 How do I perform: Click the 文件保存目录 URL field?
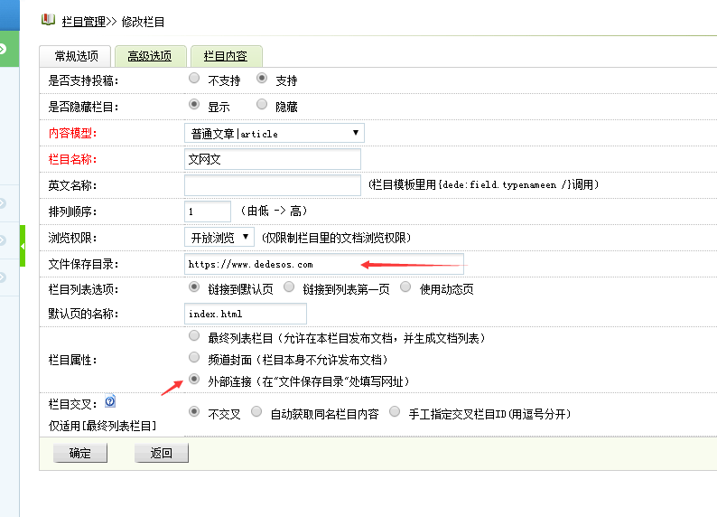point(324,264)
